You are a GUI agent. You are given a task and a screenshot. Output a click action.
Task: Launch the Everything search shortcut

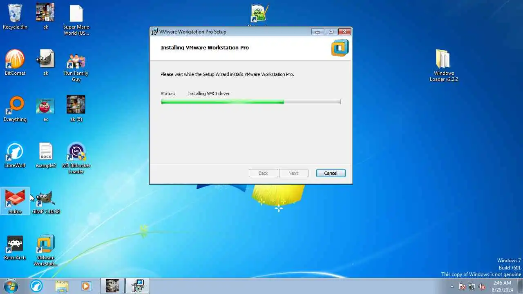point(15,109)
